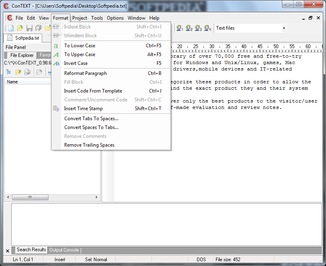This screenshot has height=266, width=326.
Task: Open the Options menu
Action: tap(115, 18)
